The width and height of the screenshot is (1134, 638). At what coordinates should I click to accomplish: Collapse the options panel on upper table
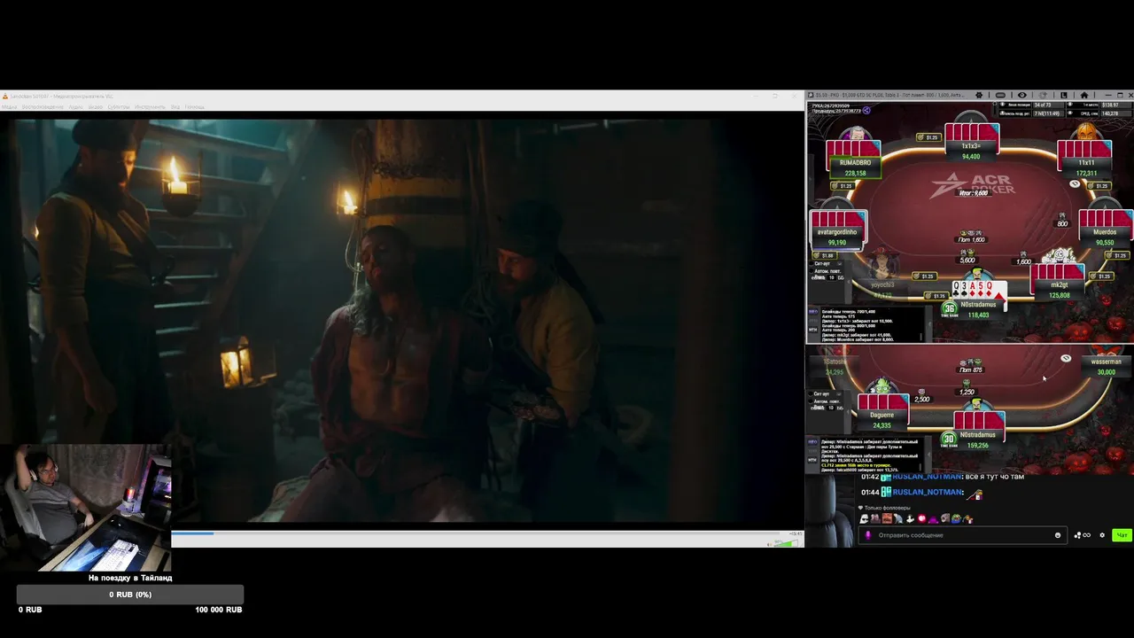click(849, 282)
